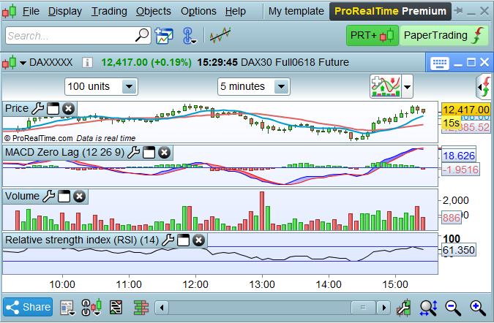Open new chart window icon
The image size is (494, 323).
(x=164, y=36)
